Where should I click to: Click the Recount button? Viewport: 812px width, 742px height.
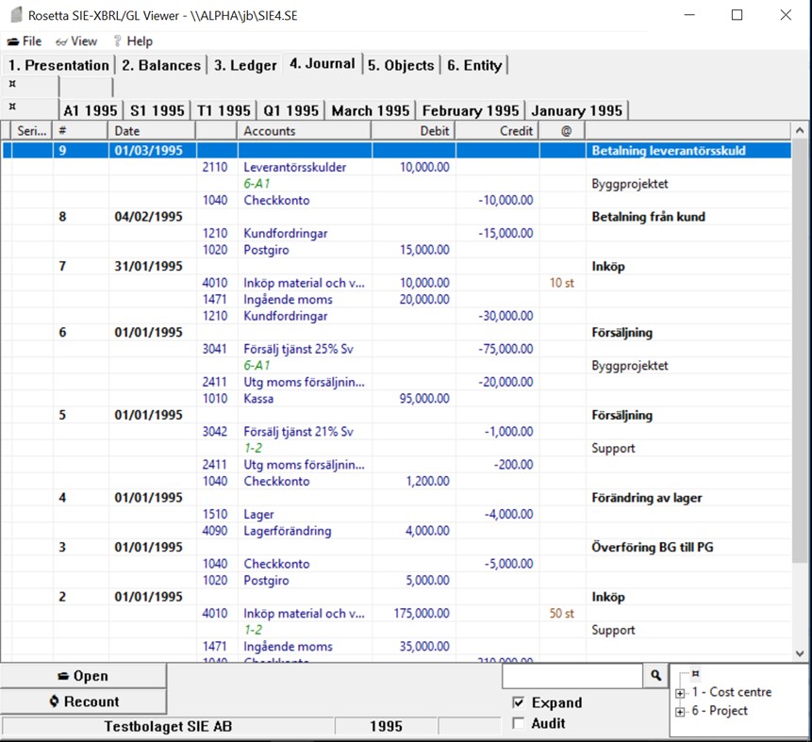click(x=82, y=701)
